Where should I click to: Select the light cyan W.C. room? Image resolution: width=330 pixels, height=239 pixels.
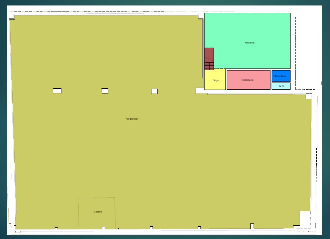pyautogui.click(x=281, y=86)
